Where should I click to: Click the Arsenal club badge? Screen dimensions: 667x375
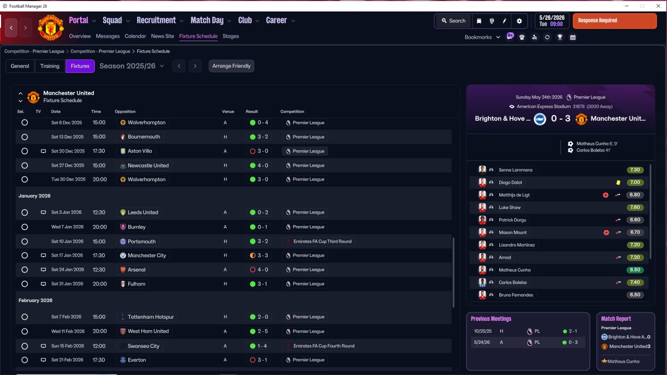(x=123, y=270)
